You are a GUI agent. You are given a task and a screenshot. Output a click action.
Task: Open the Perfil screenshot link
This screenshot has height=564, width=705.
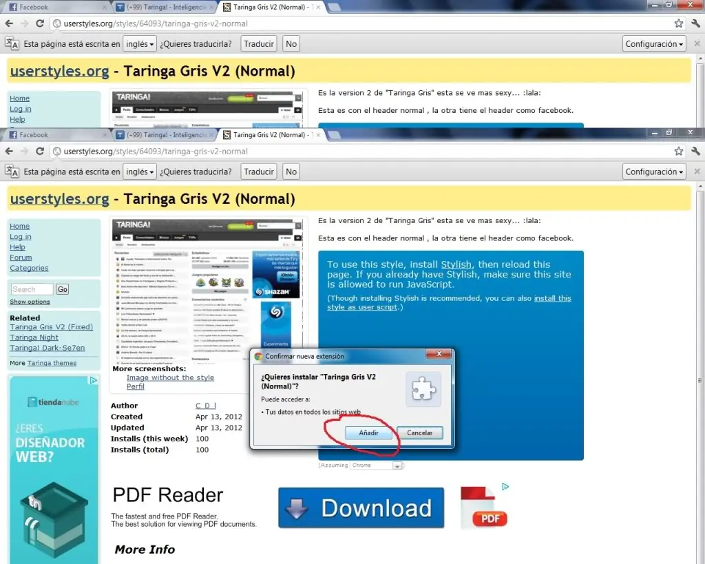tap(136, 386)
